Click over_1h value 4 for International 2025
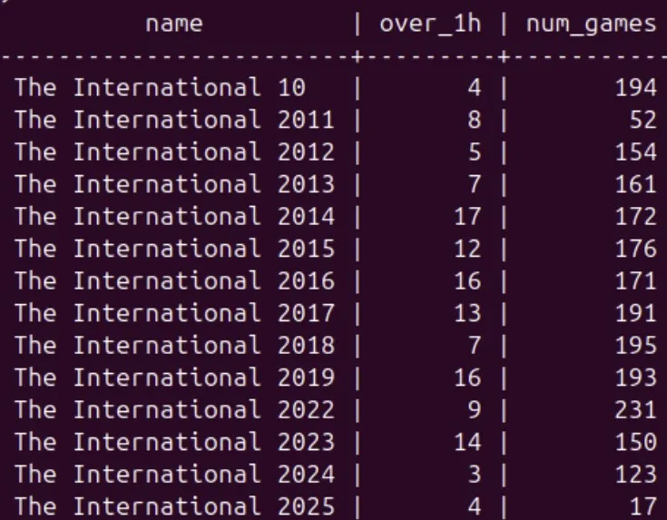Screen dimensions: 667x520 475,506
